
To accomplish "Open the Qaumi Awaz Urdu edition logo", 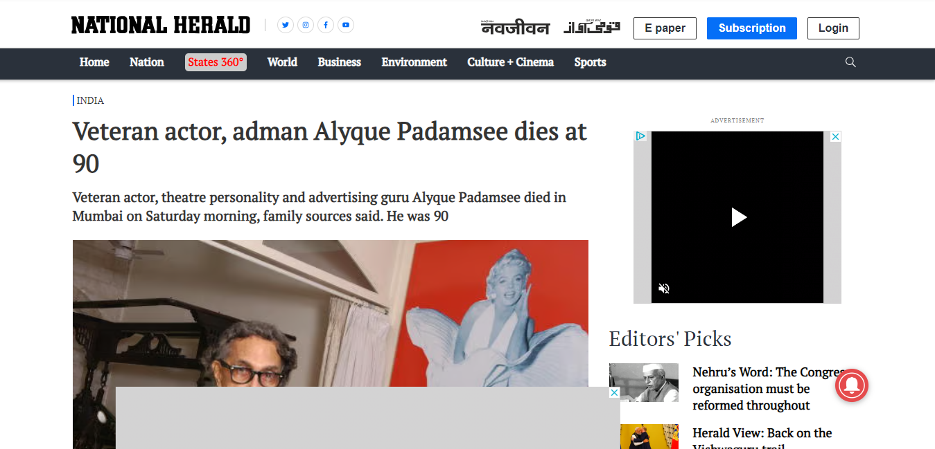I will pos(592,28).
